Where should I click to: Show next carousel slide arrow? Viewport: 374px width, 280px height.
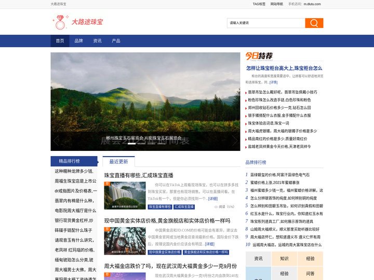coord(235,141)
